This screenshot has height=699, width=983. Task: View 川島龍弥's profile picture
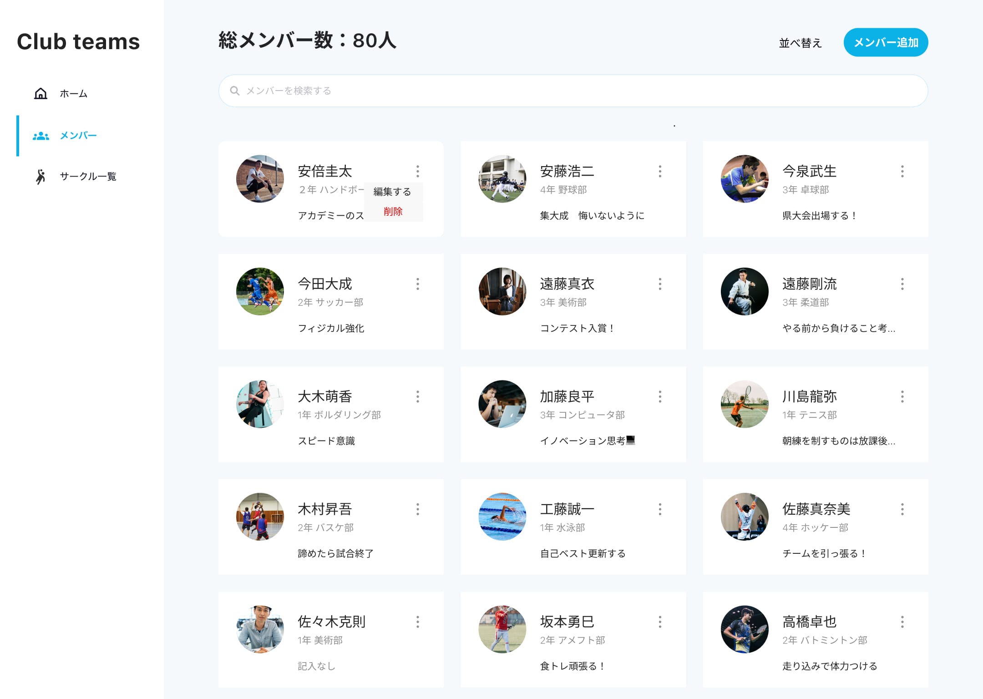pos(744,405)
